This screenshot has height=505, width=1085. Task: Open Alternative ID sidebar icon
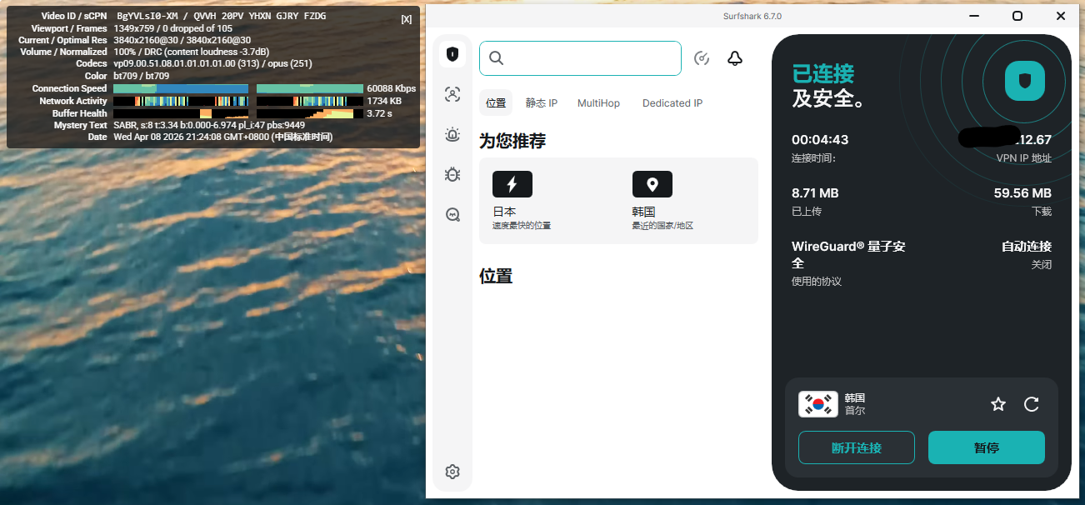point(452,94)
